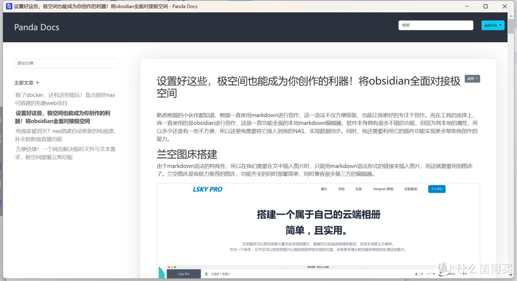The height and width of the screenshot is (281, 517).
Task: Open the article about 电视家被消灭
Action: (x=65, y=135)
